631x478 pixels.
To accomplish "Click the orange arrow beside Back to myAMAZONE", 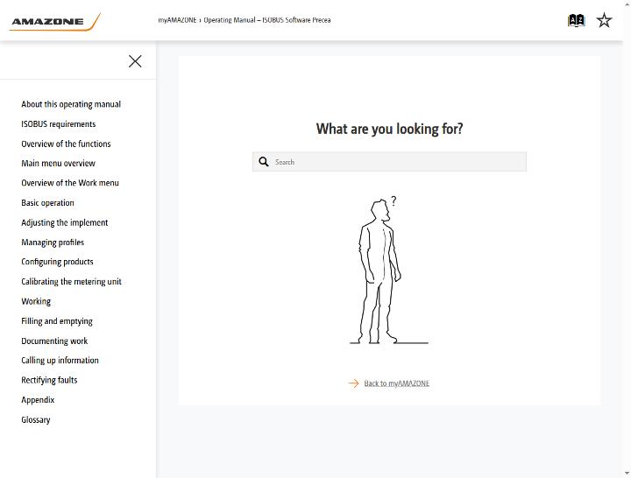I will pyautogui.click(x=353, y=383).
